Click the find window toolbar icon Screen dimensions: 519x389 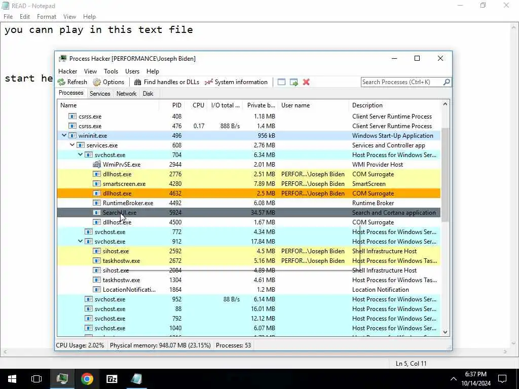click(281, 82)
